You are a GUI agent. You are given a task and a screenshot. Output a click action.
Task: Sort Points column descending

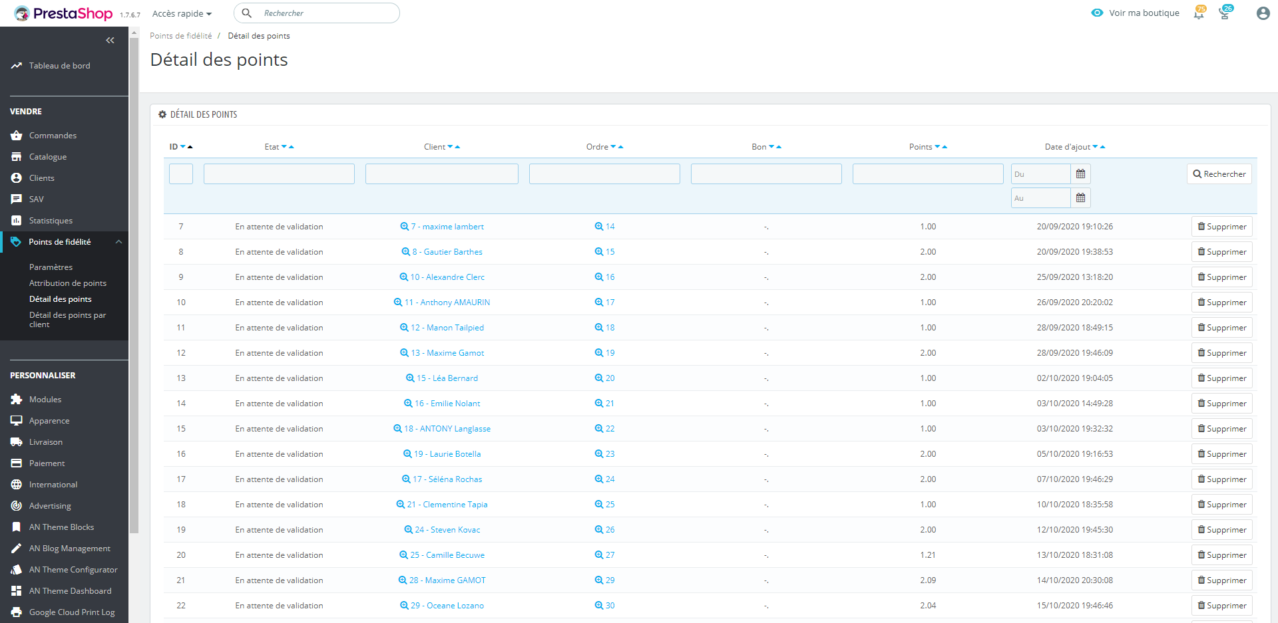click(x=937, y=147)
